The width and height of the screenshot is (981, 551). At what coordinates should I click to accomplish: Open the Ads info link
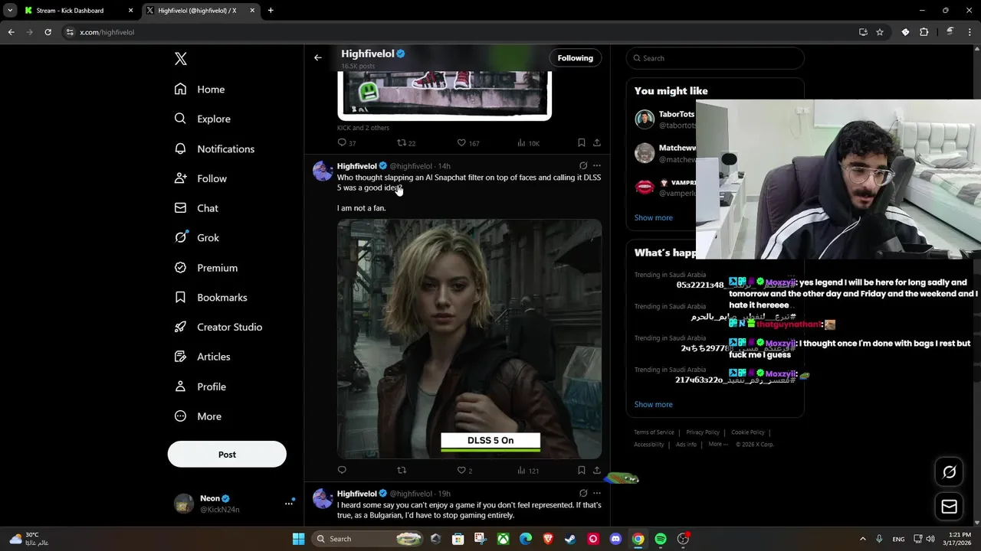pos(686,445)
